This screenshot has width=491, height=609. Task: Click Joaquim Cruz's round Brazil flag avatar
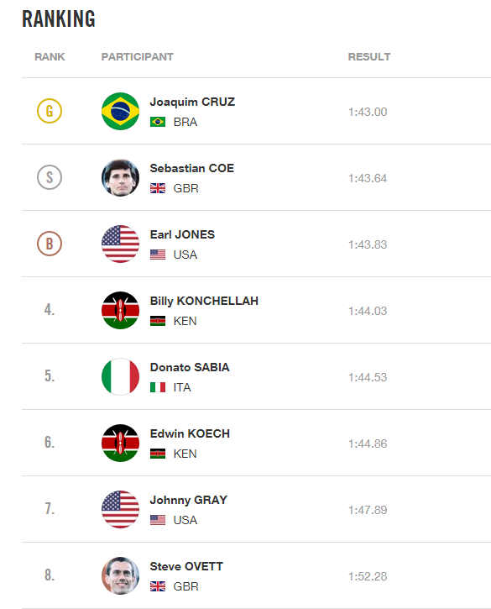pos(120,111)
